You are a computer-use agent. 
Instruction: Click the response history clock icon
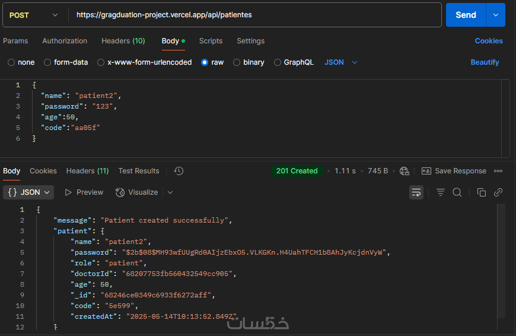pos(179,171)
